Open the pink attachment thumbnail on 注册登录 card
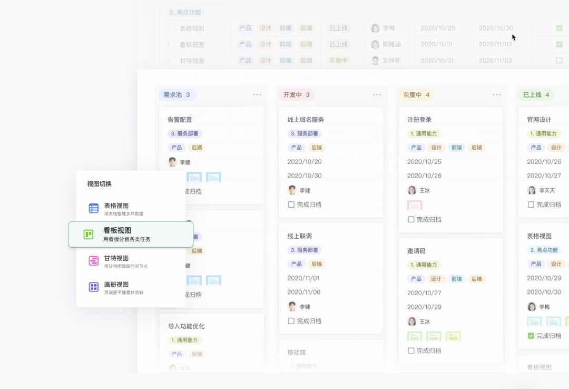Viewport: 569px width, 389px height. [x=415, y=205]
